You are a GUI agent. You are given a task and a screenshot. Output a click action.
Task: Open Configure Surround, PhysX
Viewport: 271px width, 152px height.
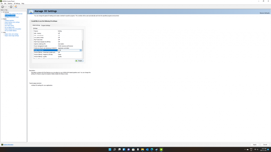(x=12, y=17)
